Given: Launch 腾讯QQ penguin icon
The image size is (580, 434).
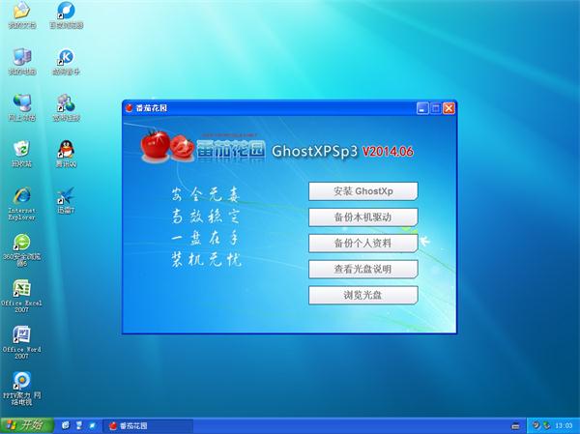Looking at the screenshot, I should (66, 149).
